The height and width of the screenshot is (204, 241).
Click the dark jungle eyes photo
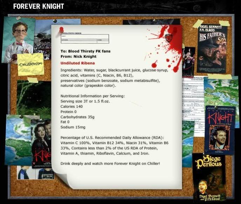tap(34, 98)
